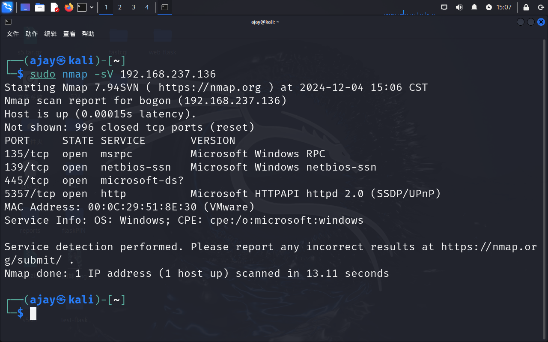Image resolution: width=548 pixels, height=342 pixels.
Task: Launch Firefox from the top panel
Action: [x=68, y=7]
